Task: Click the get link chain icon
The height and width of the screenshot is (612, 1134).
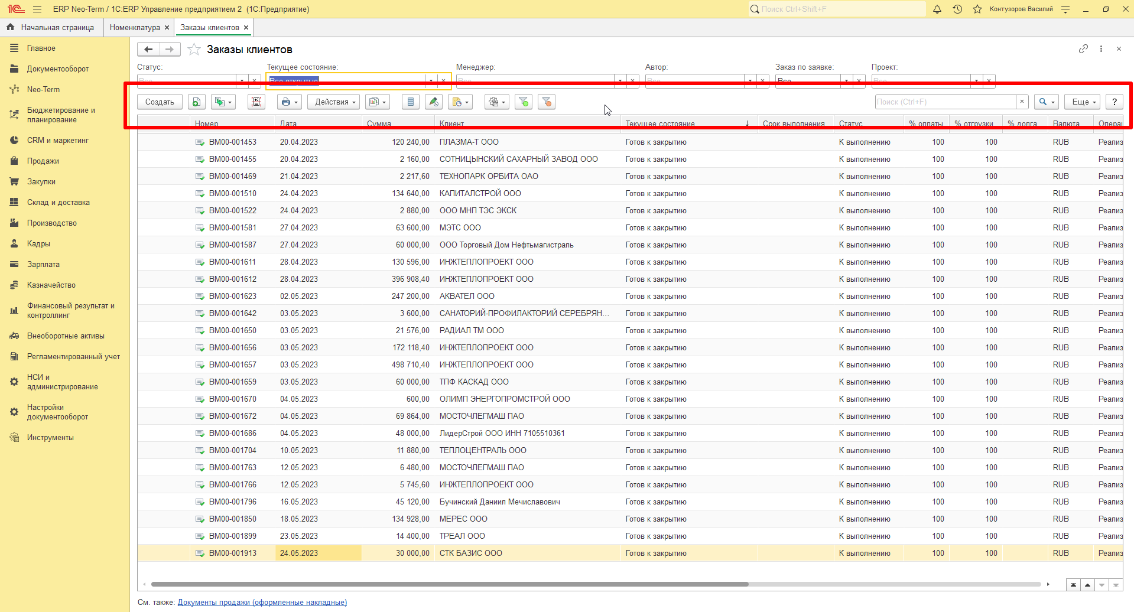Action: 1083,49
